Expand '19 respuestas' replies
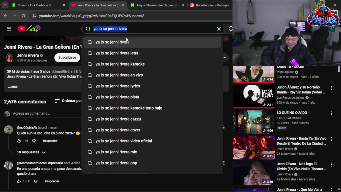 coord(31,152)
